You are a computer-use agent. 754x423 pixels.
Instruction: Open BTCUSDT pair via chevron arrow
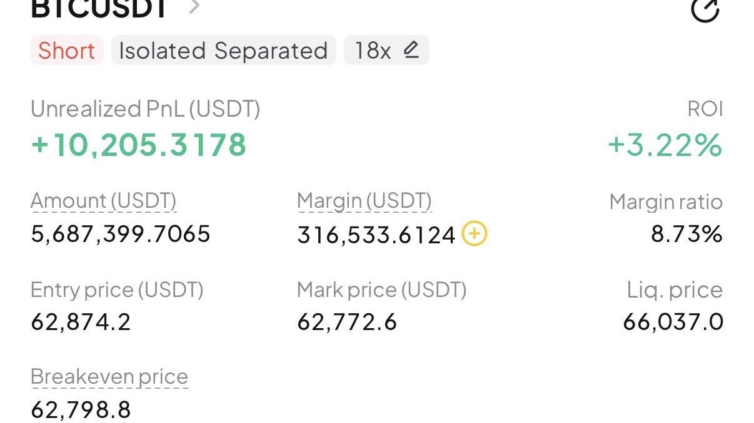click(x=194, y=7)
